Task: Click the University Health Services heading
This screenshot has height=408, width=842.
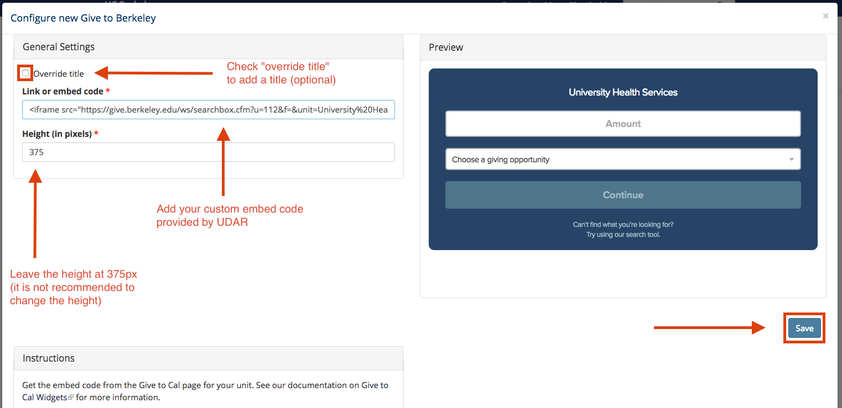Action: click(623, 92)
